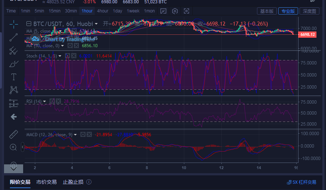Remove the RSI indicator
The width and height of the screenshot is (326, 190).
[x=58, y=101]
